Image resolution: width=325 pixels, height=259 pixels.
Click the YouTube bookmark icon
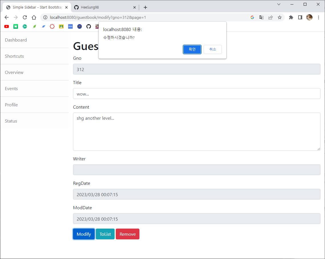[7, 26]
